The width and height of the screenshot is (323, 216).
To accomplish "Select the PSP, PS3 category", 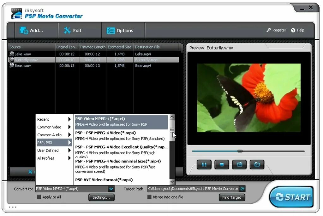I will pyautogui.click(x=54, y=142).
